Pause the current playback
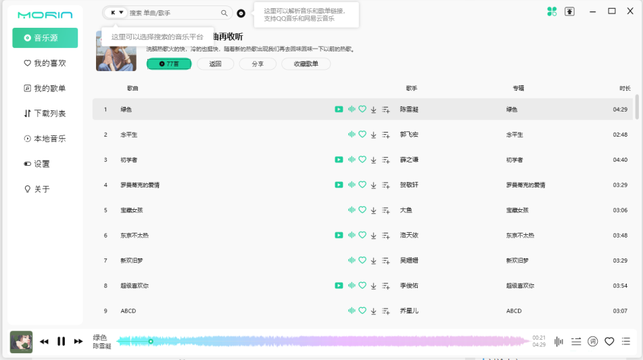Viewport: 643px width, 360px height. (x=61, y=342)
